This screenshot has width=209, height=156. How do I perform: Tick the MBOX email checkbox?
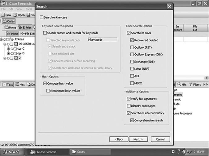pyautogui.click(x=132, y=83)
